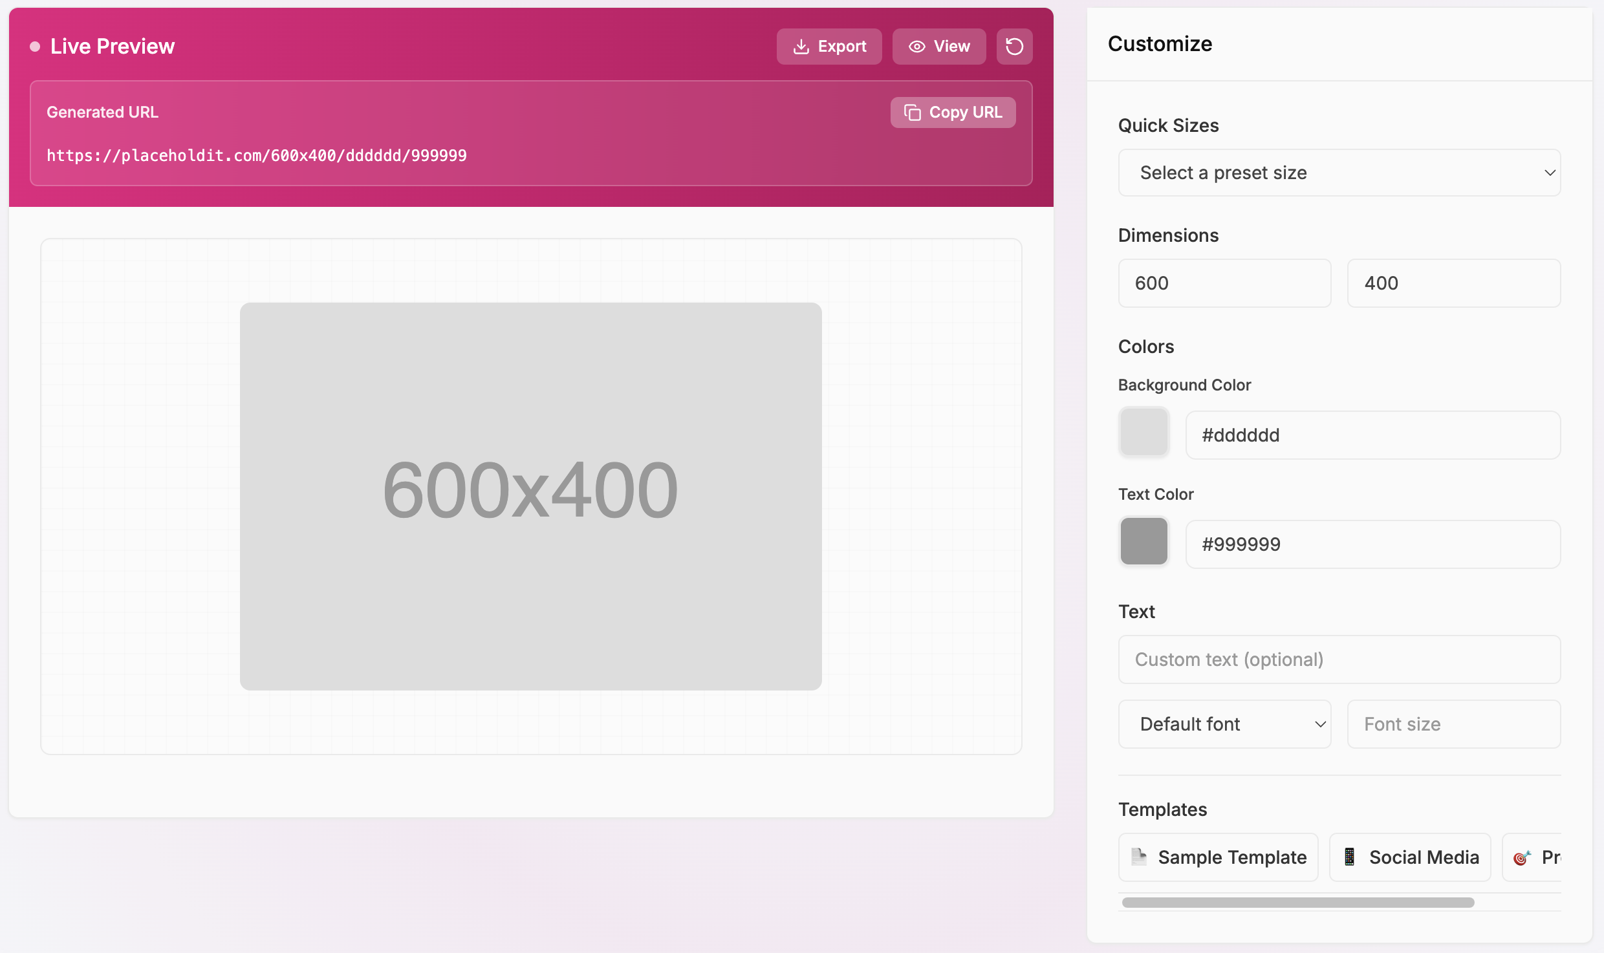Image resolution: width=1604 pixels, height=953 pixels.
Task: Expand the Default font dropdown
Action: (1224, 724)
